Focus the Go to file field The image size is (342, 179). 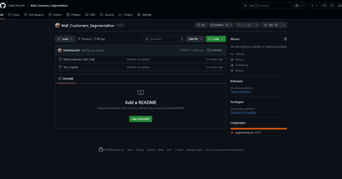164,39
